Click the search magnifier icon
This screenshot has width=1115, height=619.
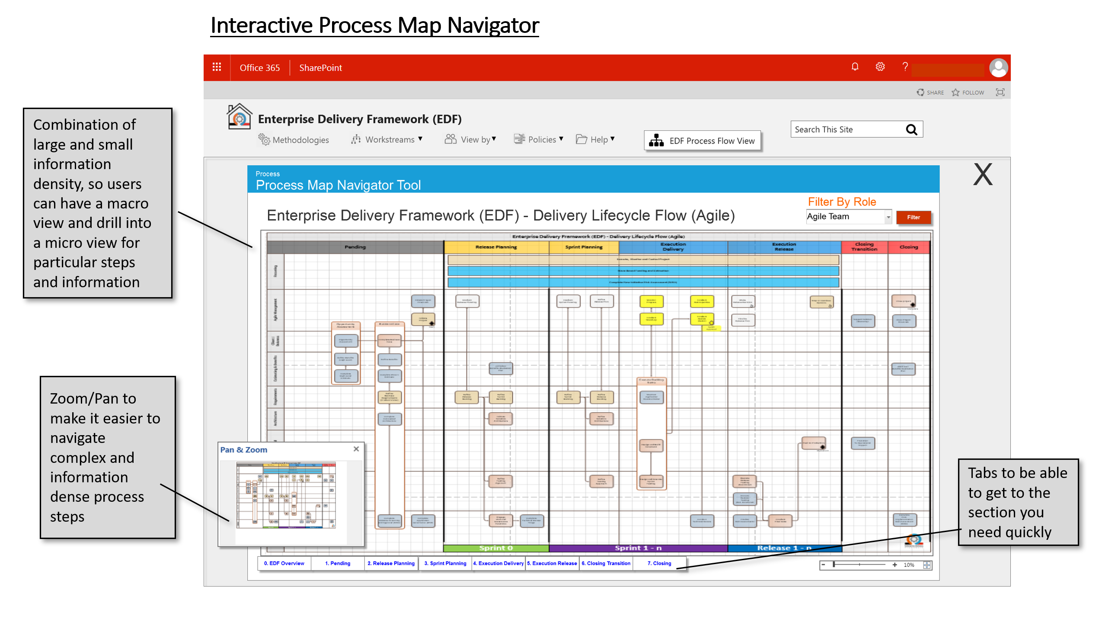(x=911, y=129)
